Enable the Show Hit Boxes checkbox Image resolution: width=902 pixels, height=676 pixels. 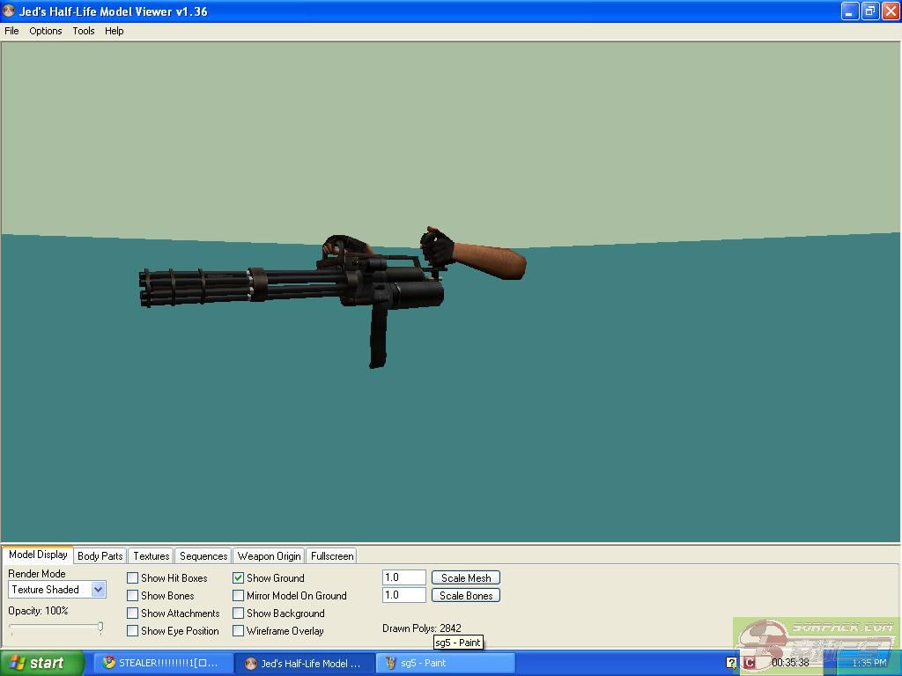133,578
